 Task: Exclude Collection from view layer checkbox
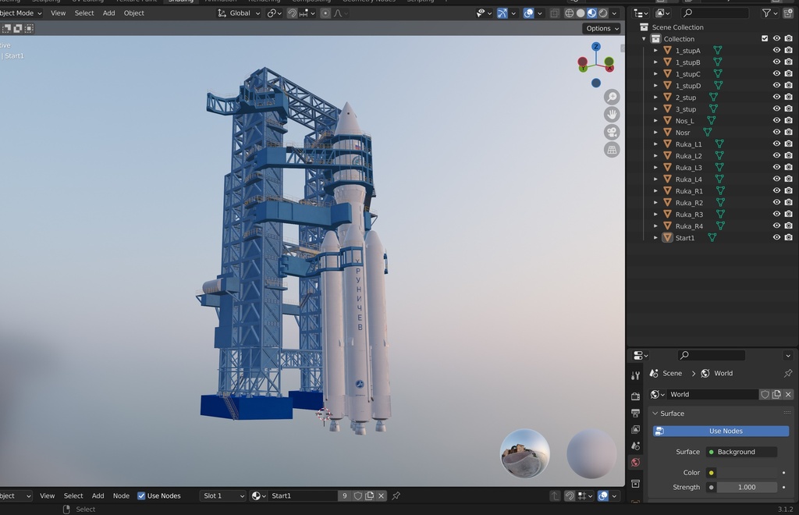(765, 39)
